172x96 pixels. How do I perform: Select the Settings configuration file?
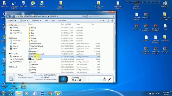click(x=34, y=70)
